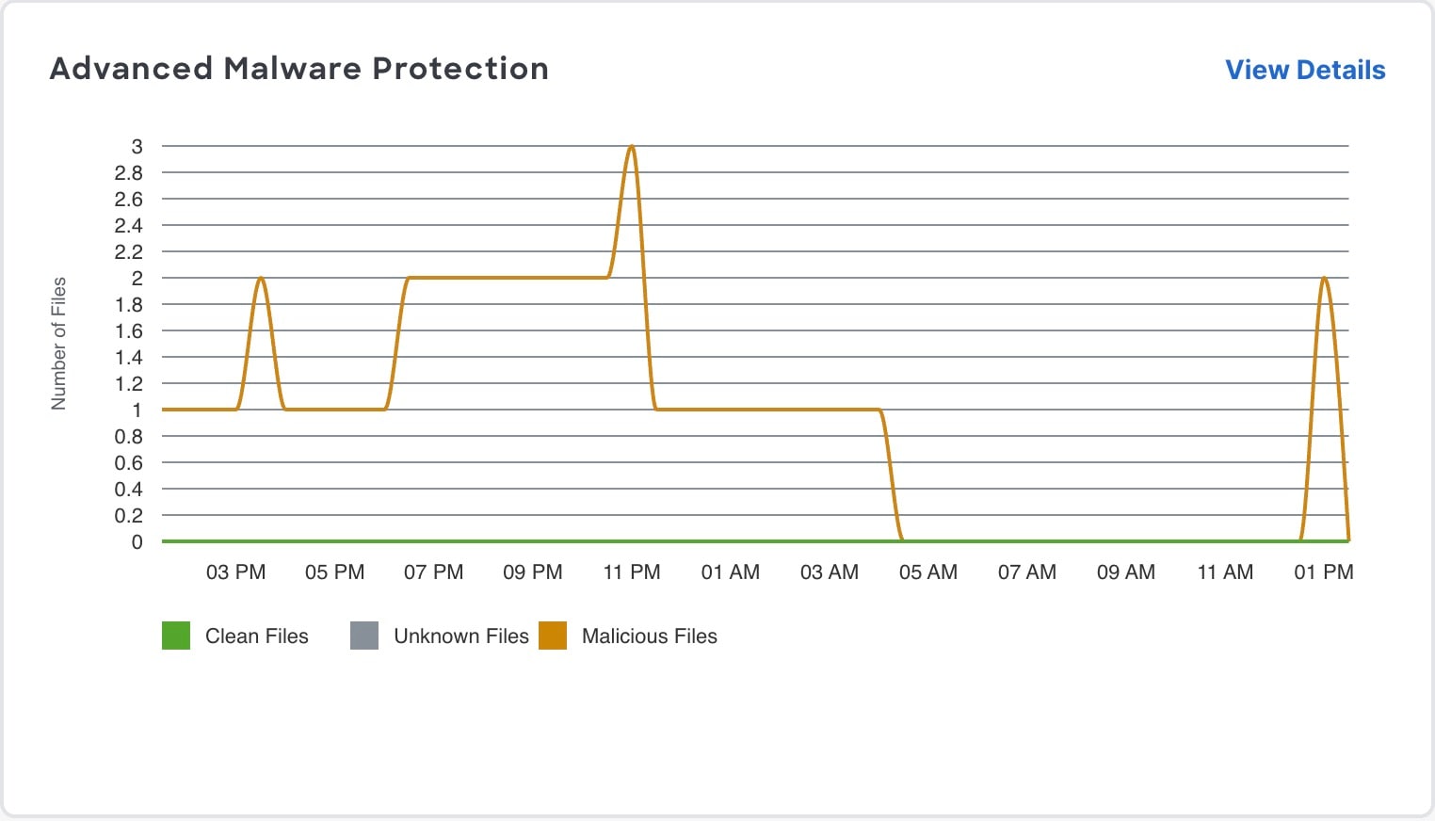
Task: Click the Advanced Malware Protection title
Action: tap(298, 69)
